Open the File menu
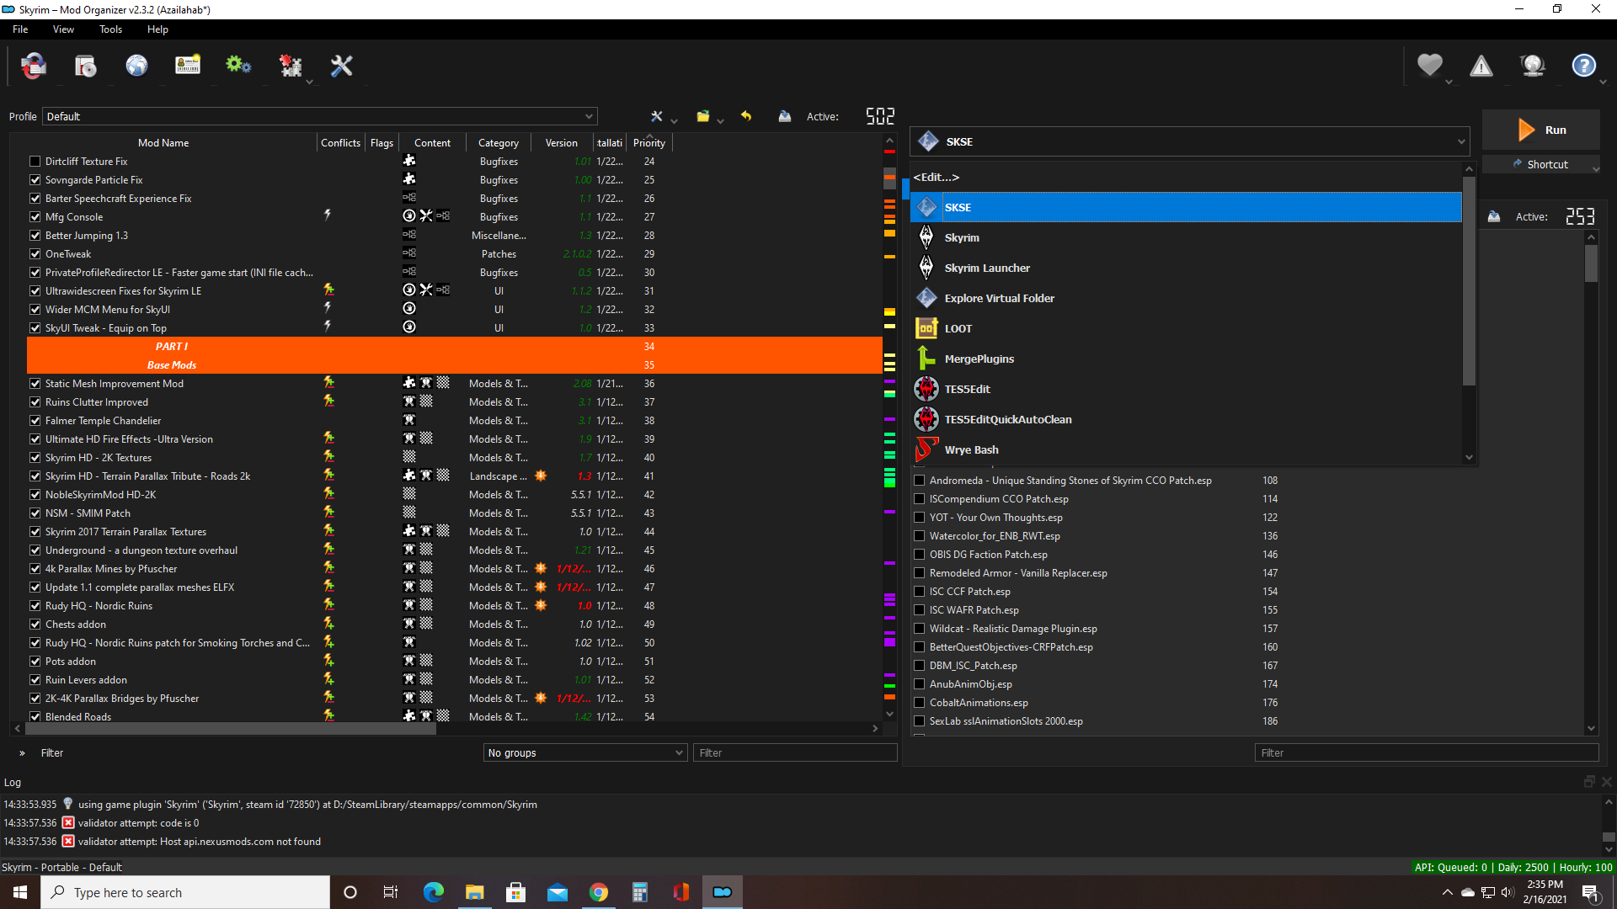The height and width of the screenshot is (909, 1617). point(20,29)
